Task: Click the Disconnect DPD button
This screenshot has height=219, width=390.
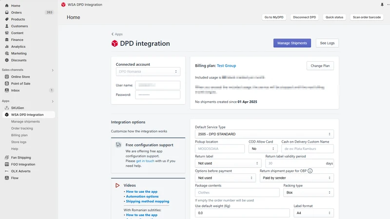Action: tap(304, 17)
